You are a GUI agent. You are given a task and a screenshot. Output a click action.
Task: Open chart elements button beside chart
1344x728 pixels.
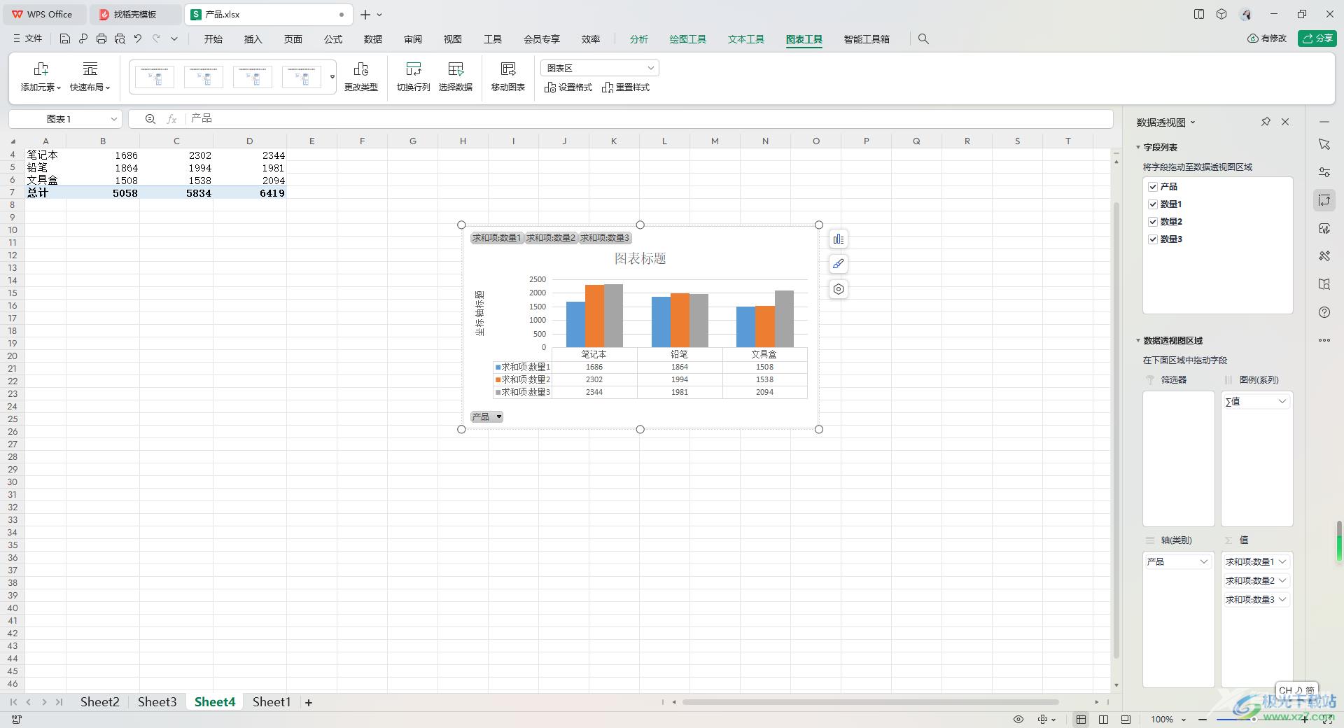(x=839, y=239)
